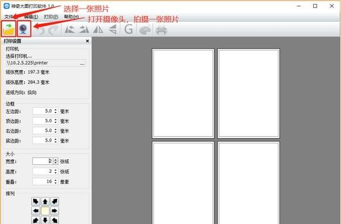The height and width of the screenshot is (224, 341).
Task: Open the 打印(P) menu
Action: pyautogui.click(x=51, y=16)
